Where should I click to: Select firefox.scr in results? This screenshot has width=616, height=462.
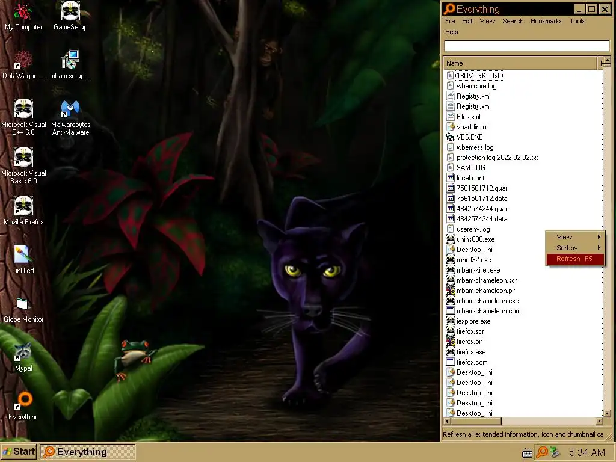tap(470, 331)
